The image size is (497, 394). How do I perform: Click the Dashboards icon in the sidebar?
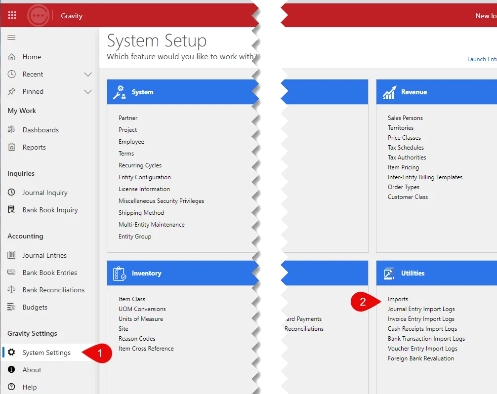(11, 129)
